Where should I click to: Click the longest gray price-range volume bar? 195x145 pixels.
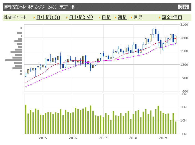14,60
